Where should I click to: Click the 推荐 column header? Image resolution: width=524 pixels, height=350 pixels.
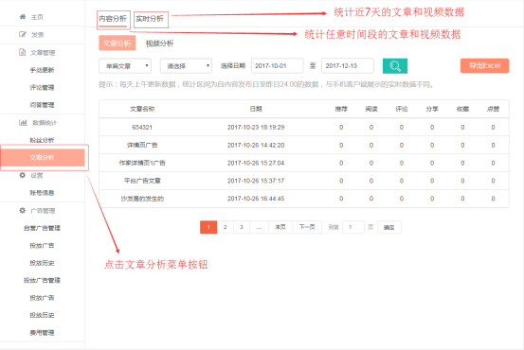(341, 109)
